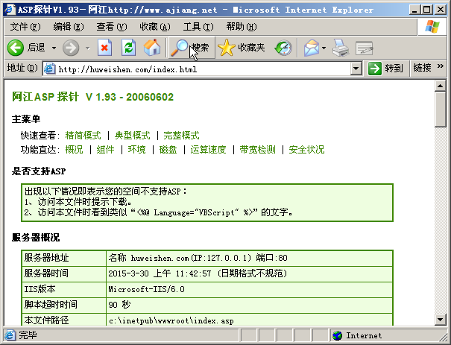Click the 阿江ASP探针 page heading
The height and width of the screenshot is (345, 451).
(92, 97)
